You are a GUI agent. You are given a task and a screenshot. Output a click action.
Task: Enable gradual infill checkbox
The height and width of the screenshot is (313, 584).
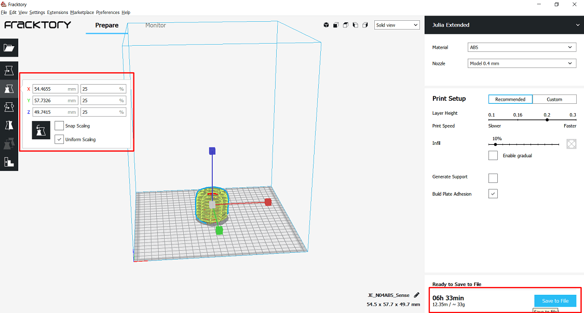pos(493,155)
